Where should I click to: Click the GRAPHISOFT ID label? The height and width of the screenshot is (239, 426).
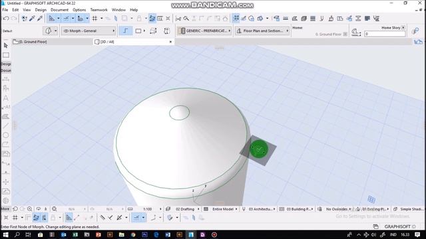click(399, 226)
